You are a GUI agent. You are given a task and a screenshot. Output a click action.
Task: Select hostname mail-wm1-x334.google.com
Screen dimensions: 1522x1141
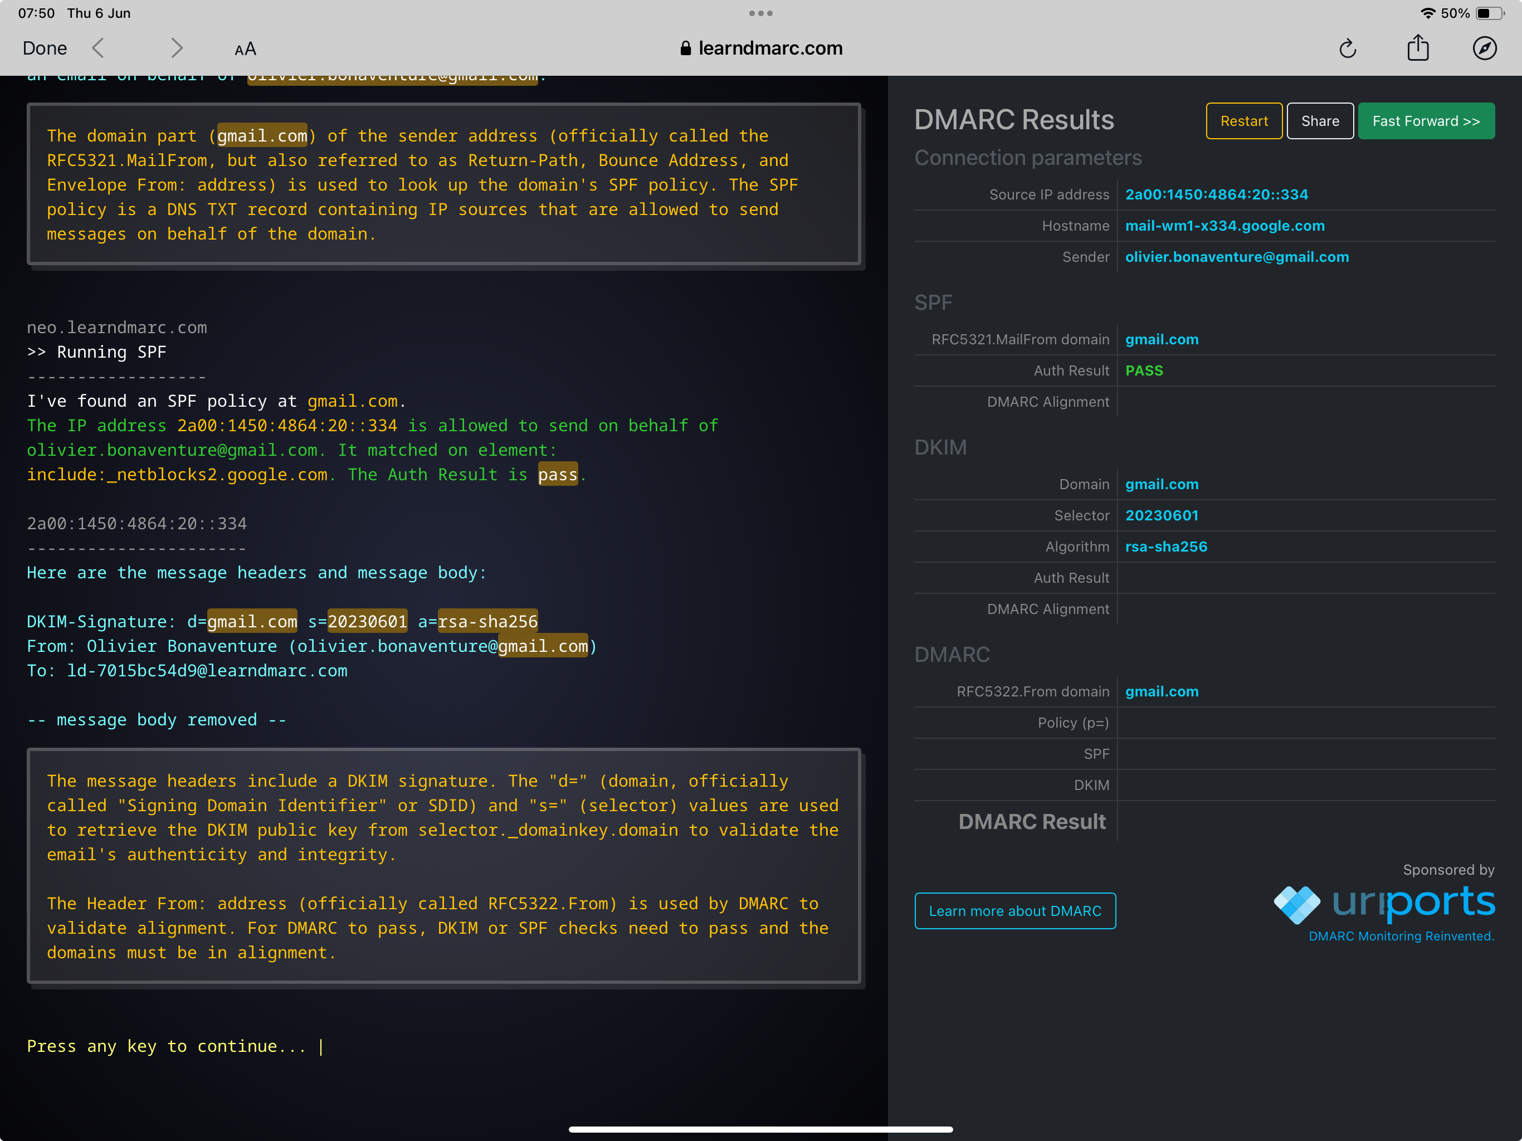click(x=1225, y=226)
